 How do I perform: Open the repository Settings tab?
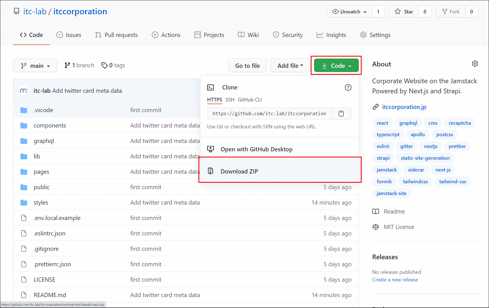tap(375, 35)
